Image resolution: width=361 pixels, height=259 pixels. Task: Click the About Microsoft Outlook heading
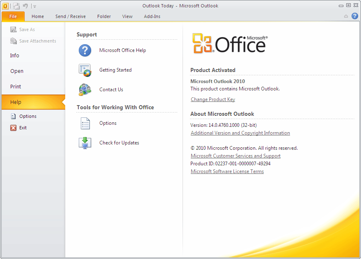(222, 114)
